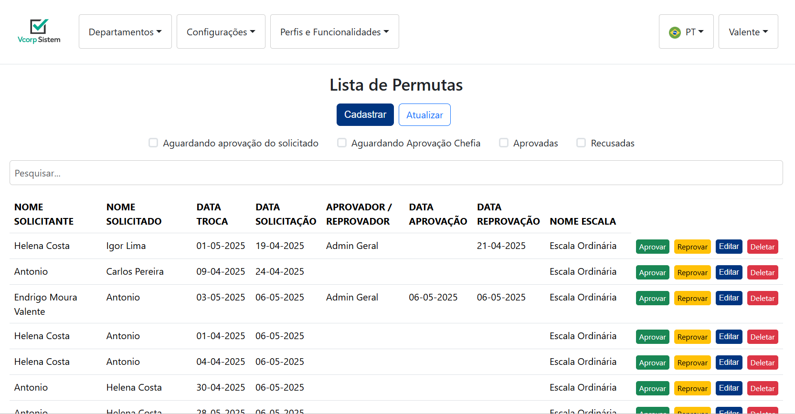The width and height of the screenshot is (795, 414).
Task: Click the Atualizar button
Action: (424, 114)
